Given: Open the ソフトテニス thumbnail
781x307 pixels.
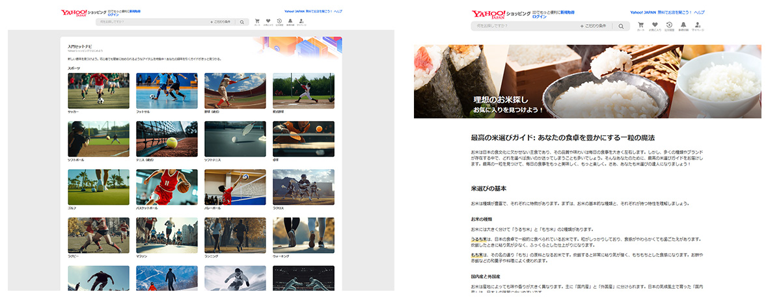Looking at the screenshot, I should click(235, 139).
